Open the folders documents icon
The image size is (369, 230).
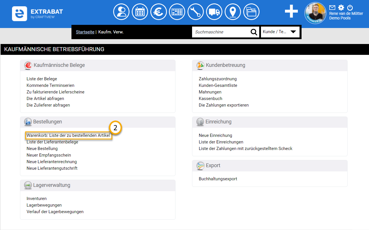coord(252,12)
